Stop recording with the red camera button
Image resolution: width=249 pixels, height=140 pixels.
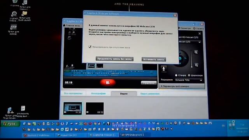(108, 82)
